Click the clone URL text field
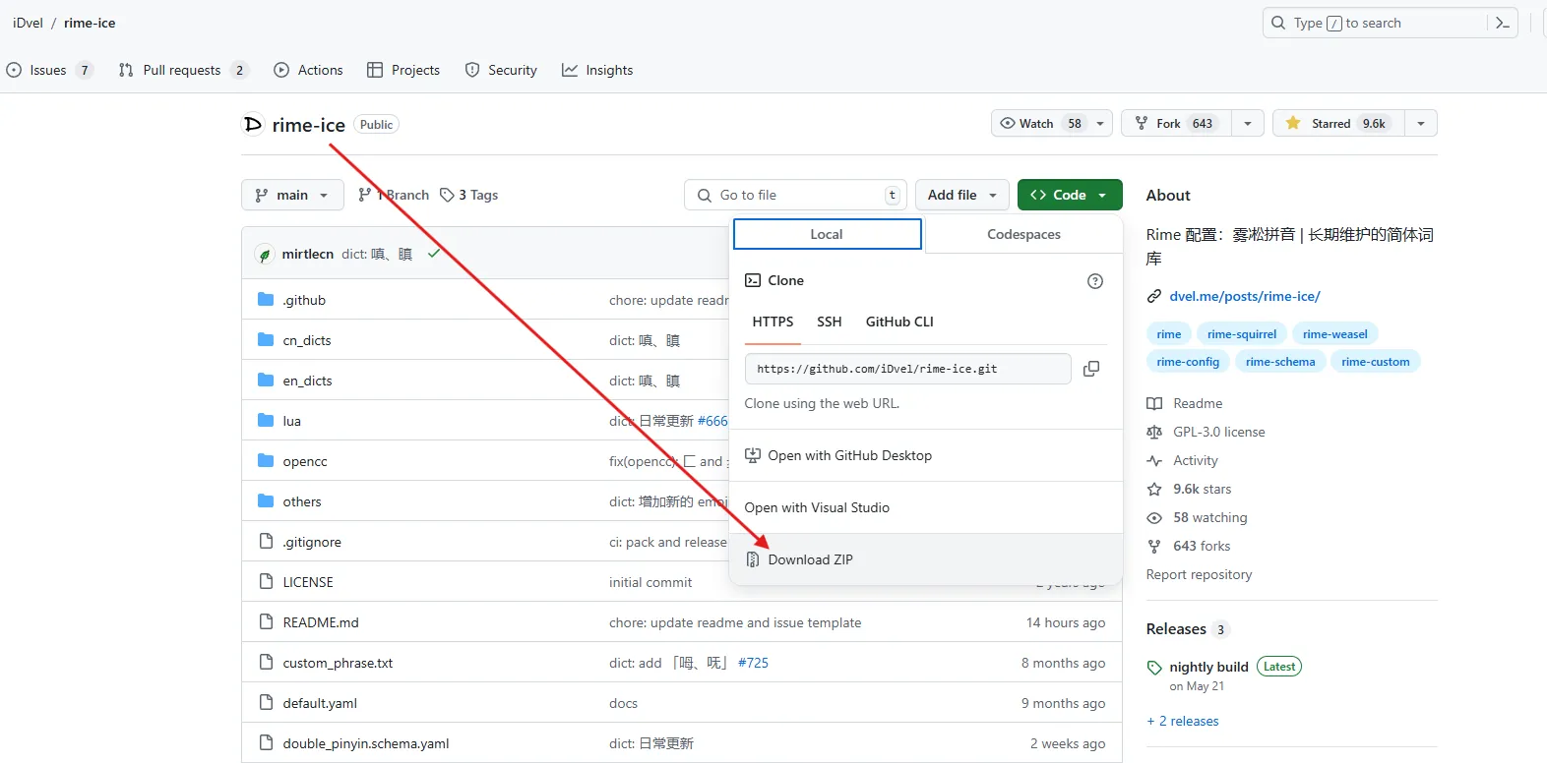This screenshot has width=1547, height=763. click(x=907, y=369)
